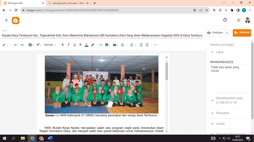Image resolution: width=254 pixels, height=142 pixels.
Task: Click the Blogger logo icon
Action: point(16,20)
